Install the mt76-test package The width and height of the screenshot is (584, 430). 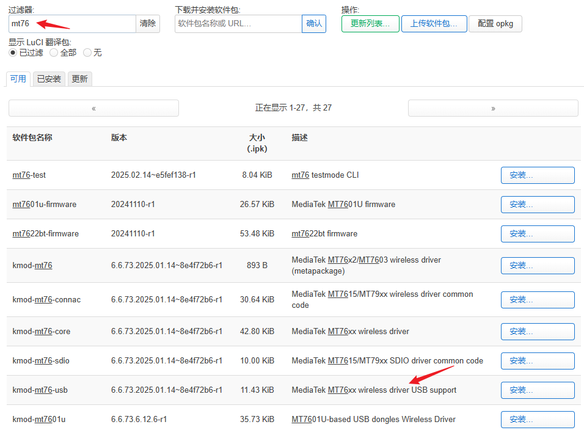pos(537,175)
